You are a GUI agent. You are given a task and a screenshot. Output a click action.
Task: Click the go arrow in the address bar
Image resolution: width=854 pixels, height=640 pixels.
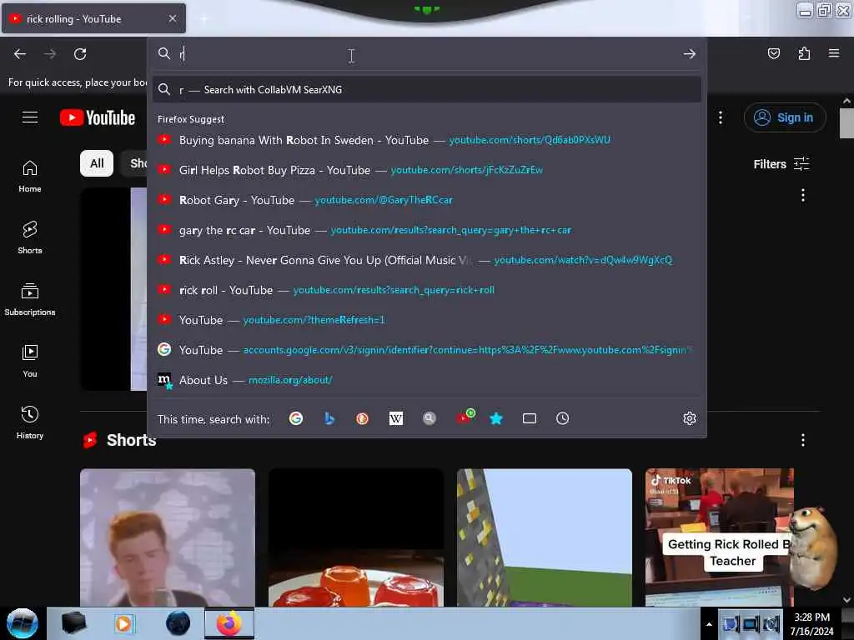point(690,54)
